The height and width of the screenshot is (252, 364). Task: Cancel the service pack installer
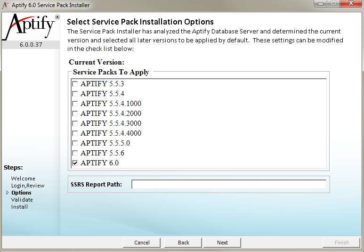[142, 243]
